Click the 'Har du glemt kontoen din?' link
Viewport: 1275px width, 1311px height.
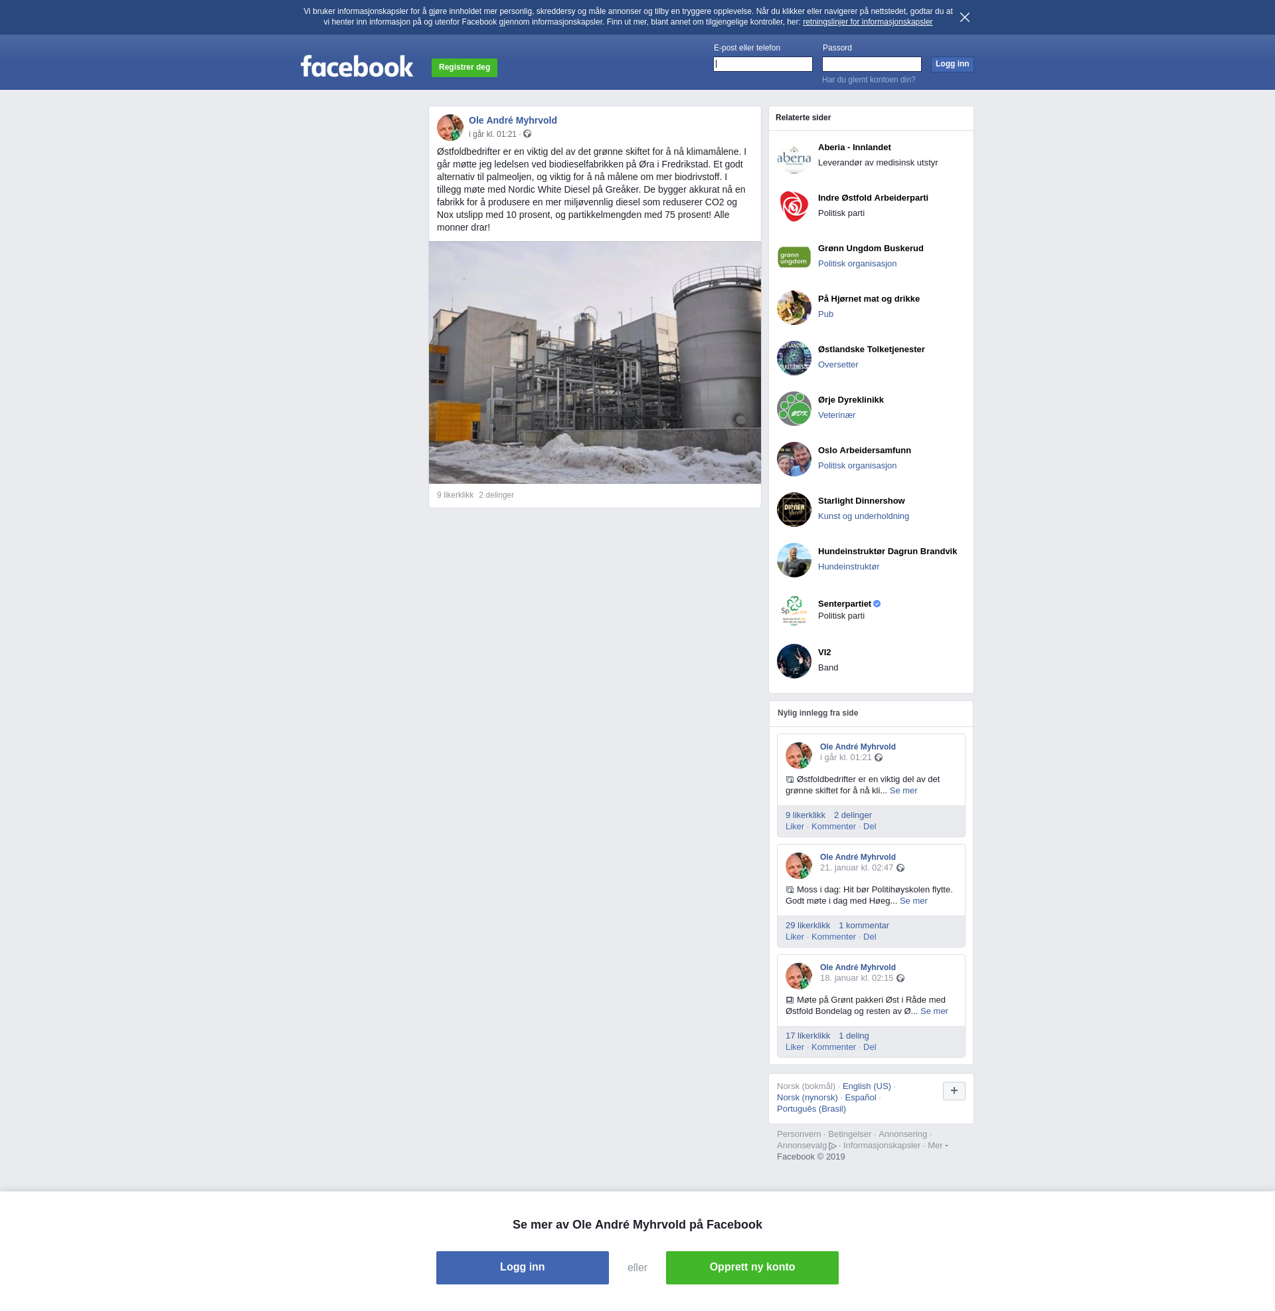pos(869,80)
